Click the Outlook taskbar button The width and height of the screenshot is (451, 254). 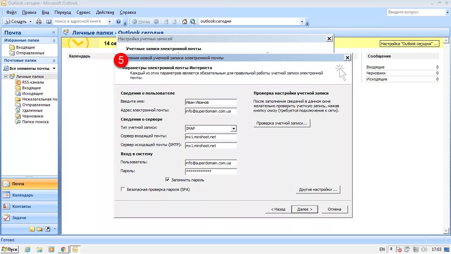tap(75, 249)
